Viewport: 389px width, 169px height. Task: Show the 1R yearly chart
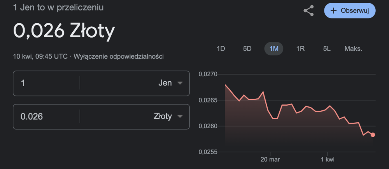(x=300, y=49)
